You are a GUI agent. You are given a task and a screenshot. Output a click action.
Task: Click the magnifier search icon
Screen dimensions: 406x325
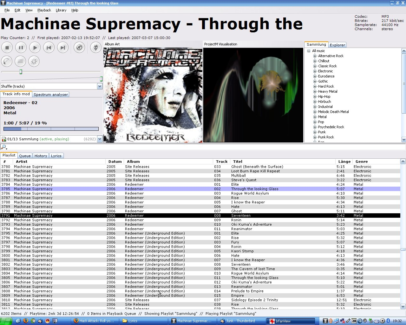coord(4,147)
